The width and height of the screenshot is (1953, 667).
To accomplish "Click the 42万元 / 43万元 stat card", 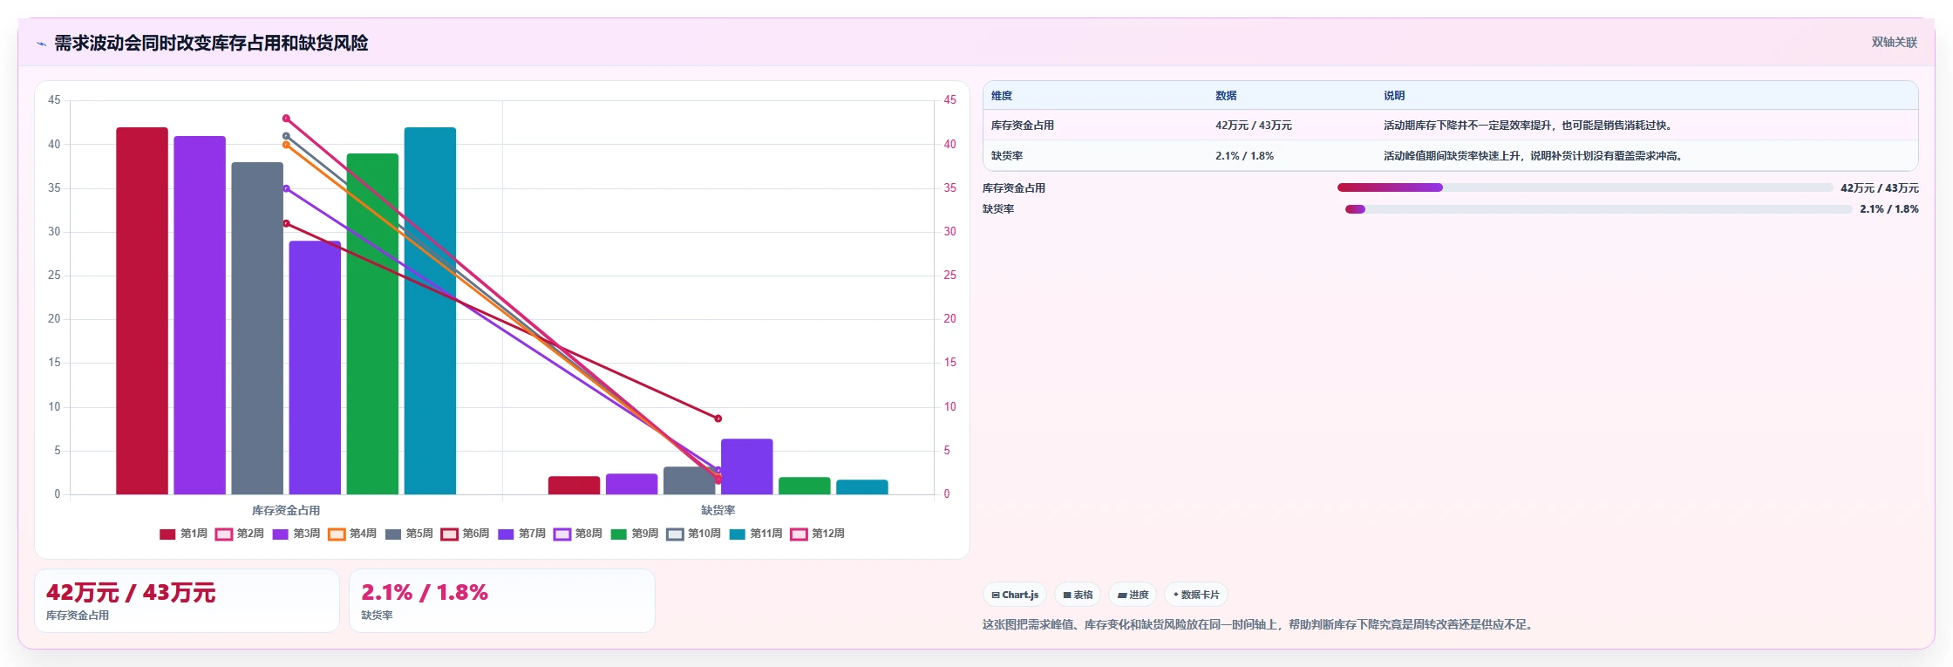I will coord(187,601).
